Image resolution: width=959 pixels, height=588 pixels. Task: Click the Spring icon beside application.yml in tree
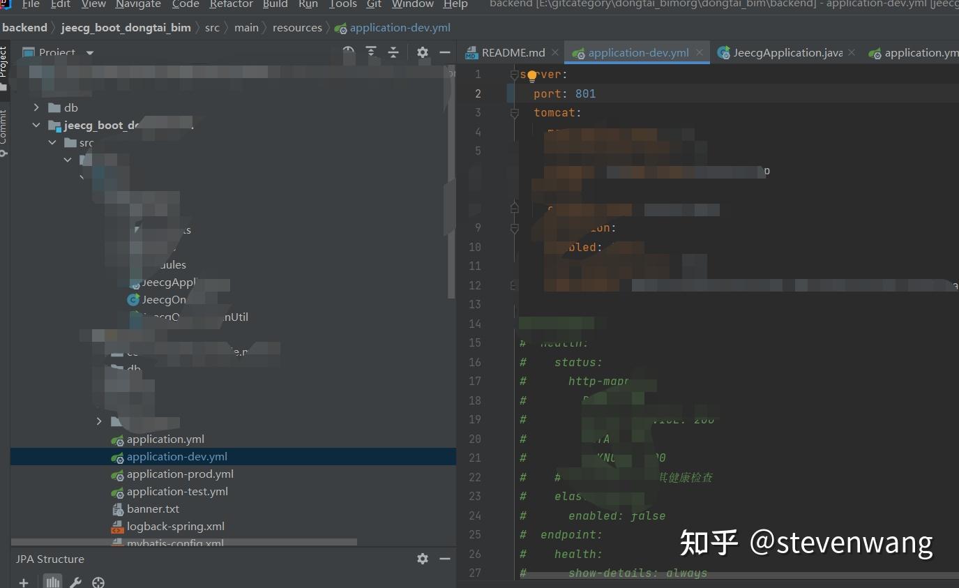[117, 439]
